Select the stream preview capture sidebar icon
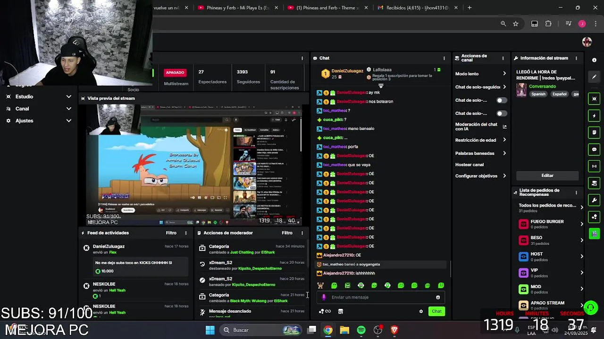This screenshot has width=604, height=339. point(594,98)
